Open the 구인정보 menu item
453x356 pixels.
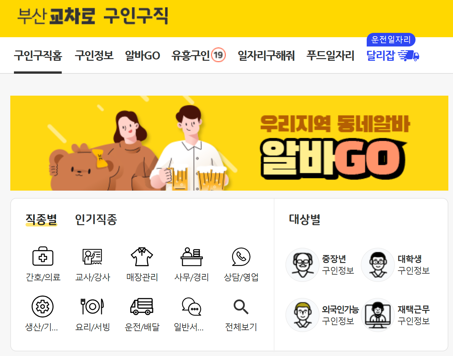pyautogui.click(x=94, y=55)
